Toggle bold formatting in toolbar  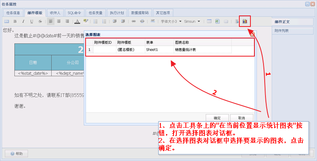coord(15,21)
